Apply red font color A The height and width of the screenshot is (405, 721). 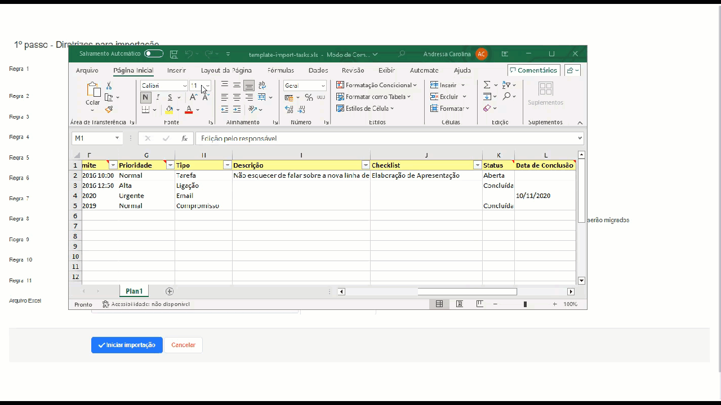[x=189, y=110]
